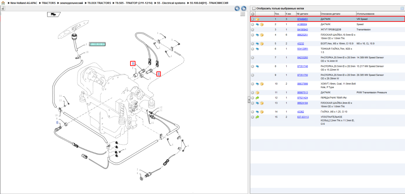This screenshot has width=405, height=194.
Task: Click blue replacement arrow for 86625251
Action: 257,34
